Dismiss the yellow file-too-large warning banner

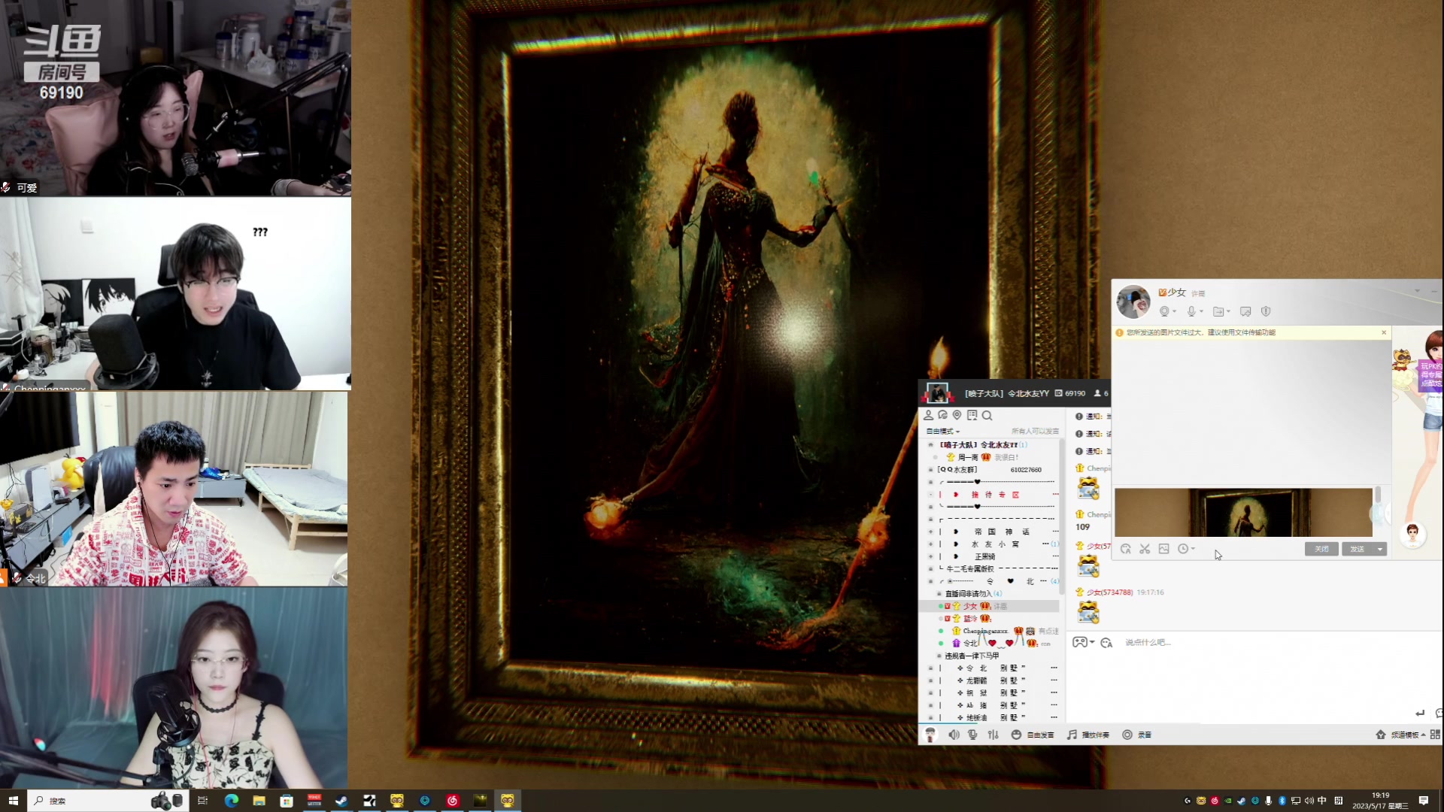1384,332
